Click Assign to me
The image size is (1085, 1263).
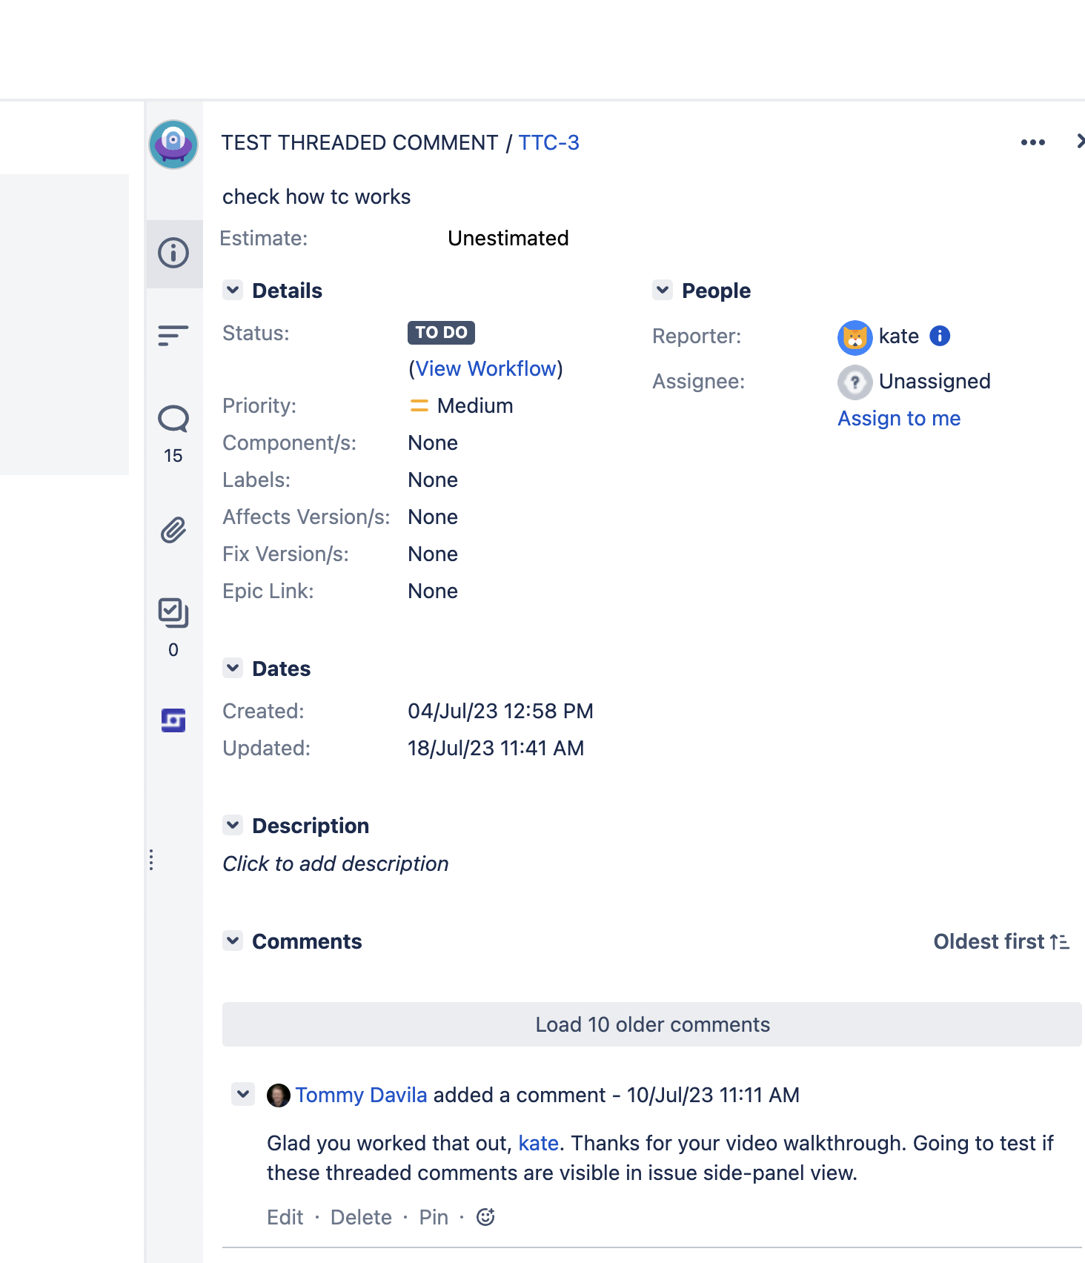click(x=899, y=419)
